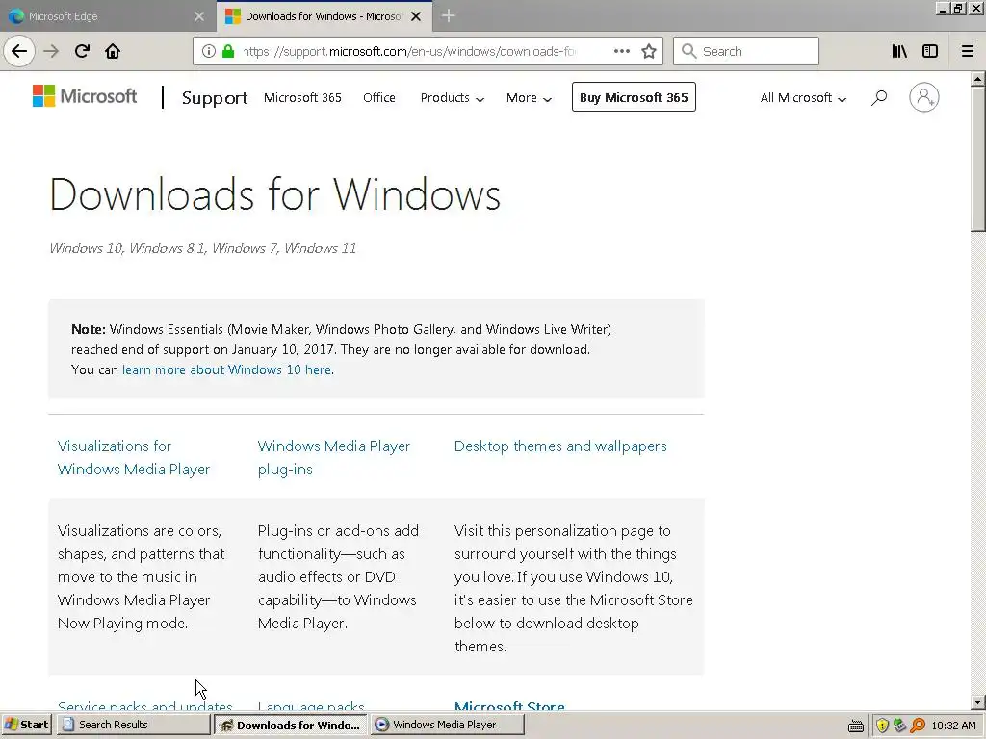Viewport: 986px width, 739px height.
Task: Select the Downloads for Windows tab
Action: point(324,16)
